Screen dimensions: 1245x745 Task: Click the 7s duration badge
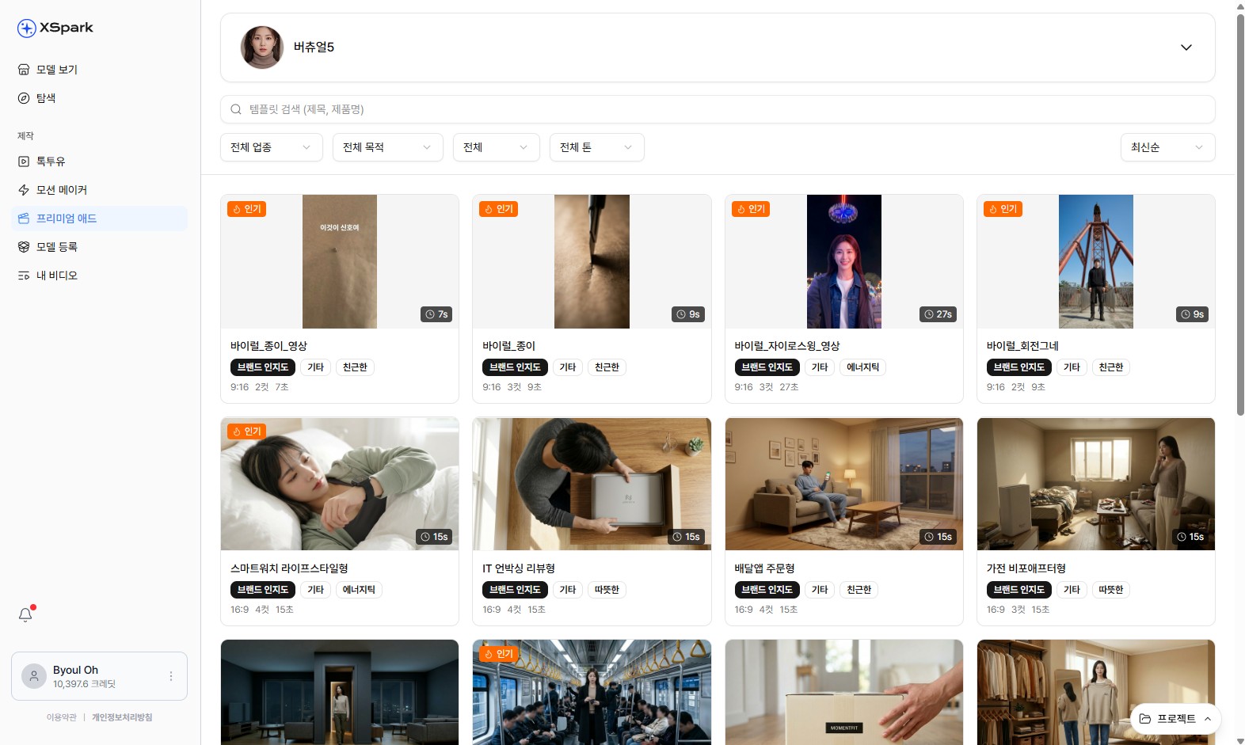click(436, 314)
